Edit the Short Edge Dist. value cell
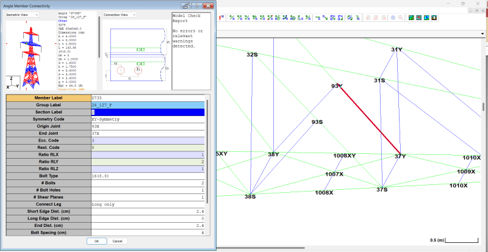The image size is (488, 252). tap(148, 212)
